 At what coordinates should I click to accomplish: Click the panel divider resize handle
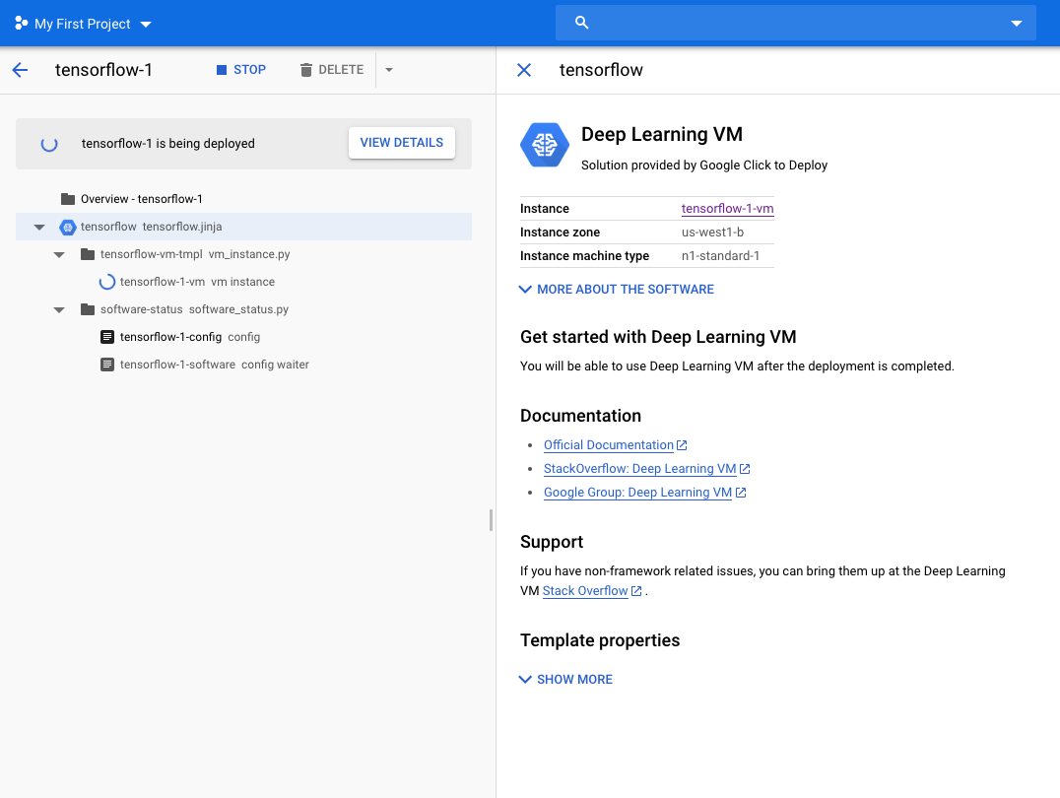click(491, 520)
